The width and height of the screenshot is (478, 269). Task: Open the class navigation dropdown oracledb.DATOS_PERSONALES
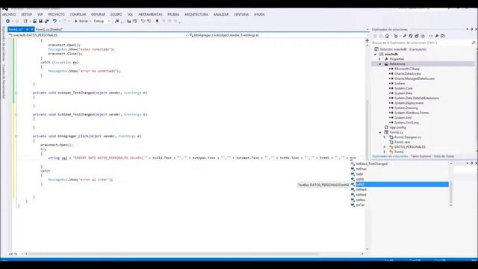click(98, 35)
